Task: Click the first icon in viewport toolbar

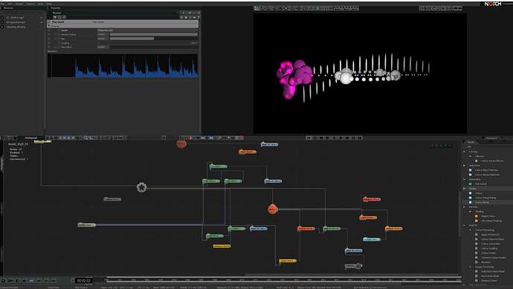Action: [x=257, y=8]
